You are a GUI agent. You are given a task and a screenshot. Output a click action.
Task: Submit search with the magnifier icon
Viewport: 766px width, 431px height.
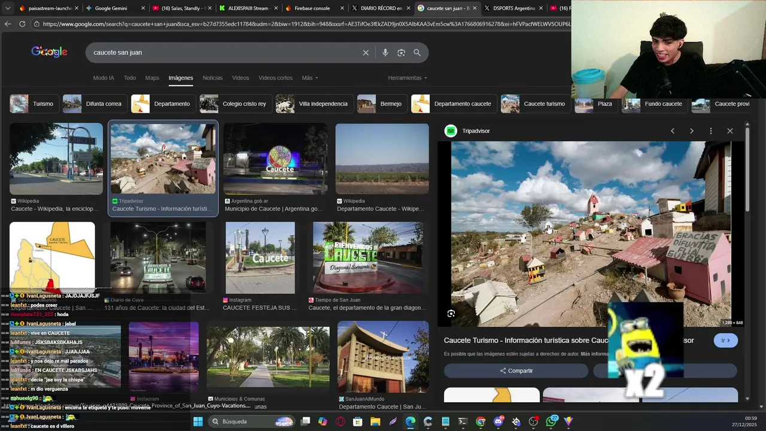pyautogui.click(x=417, y=53)
